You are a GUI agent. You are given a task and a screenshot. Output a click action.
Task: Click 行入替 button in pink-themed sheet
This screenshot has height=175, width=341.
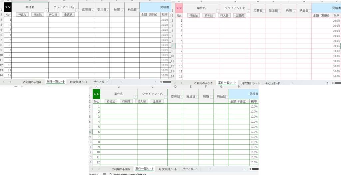coord(224,15)
